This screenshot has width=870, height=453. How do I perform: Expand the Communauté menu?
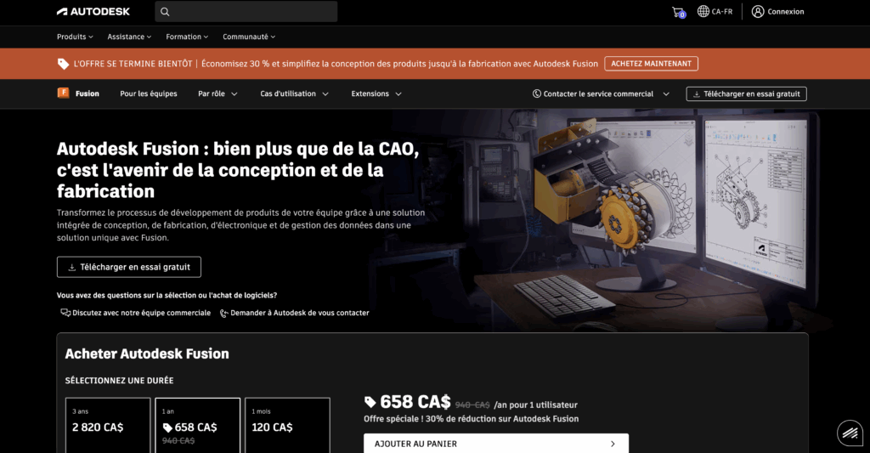pyautogui.click(x=249, y=37)
